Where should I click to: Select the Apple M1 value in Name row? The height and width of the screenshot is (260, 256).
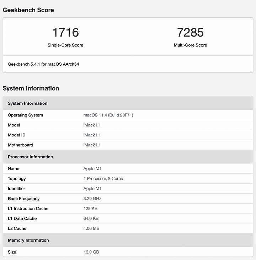[x=92, y=169]
